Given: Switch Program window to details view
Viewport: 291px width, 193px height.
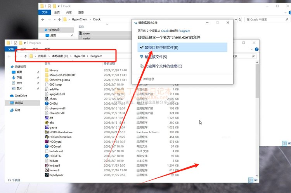Looking at the screenshot, I should (251, 180).
